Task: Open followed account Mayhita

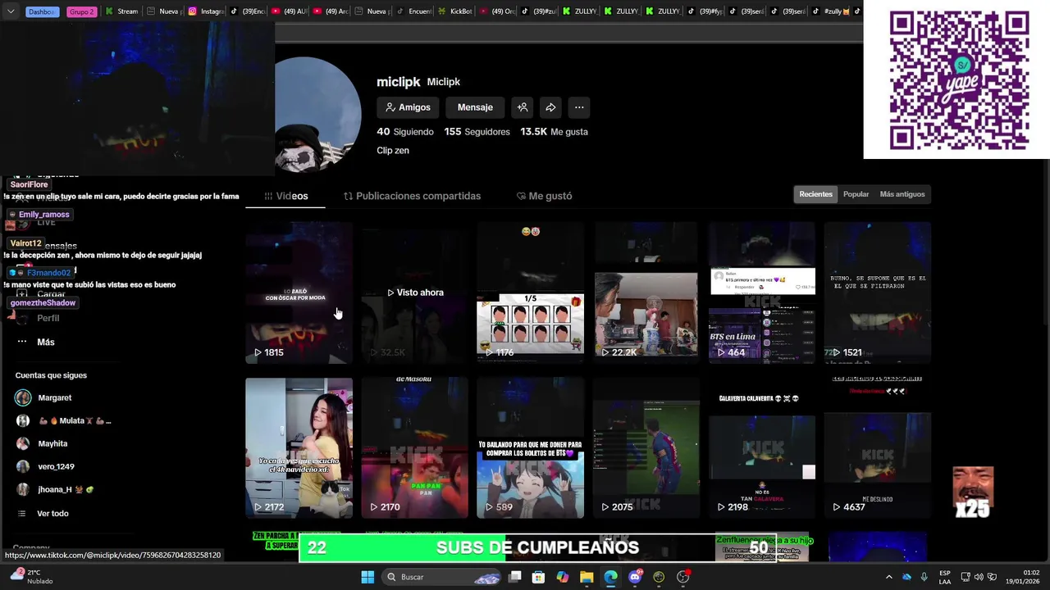Action: pos(42,443)
